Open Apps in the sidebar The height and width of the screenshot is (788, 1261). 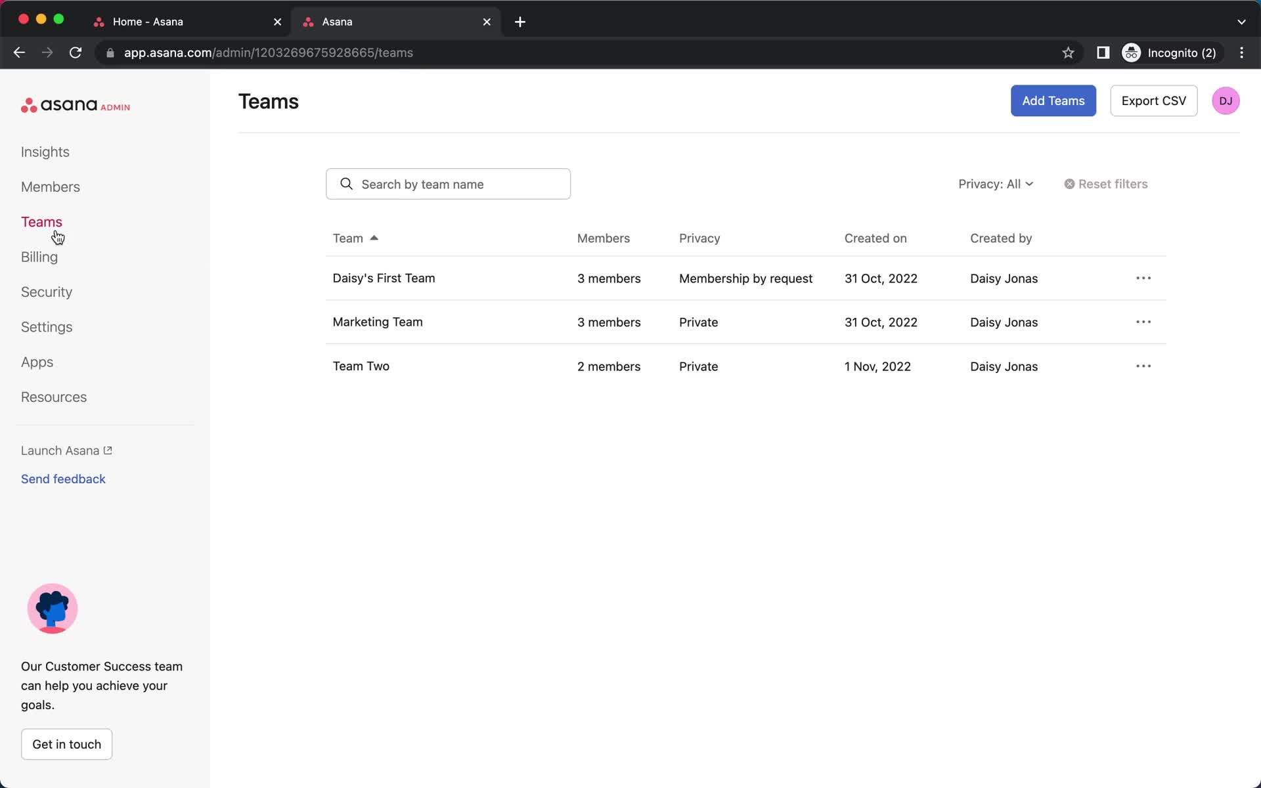37,362
